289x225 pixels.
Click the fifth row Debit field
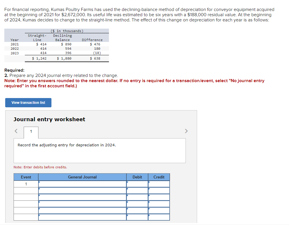(137, 211)
